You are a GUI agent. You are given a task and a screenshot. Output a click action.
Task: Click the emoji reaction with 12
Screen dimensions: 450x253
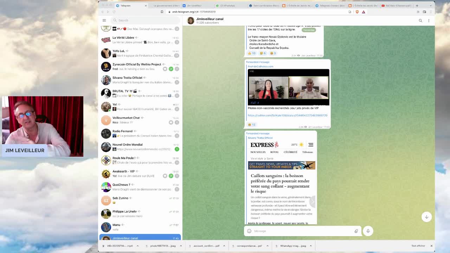[252, 124]
